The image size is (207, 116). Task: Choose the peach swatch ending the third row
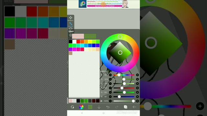[98, 49]
